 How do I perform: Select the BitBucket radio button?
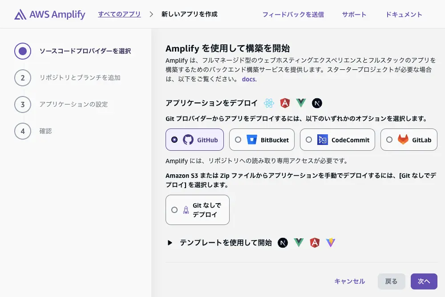click(x=239, y=139)
